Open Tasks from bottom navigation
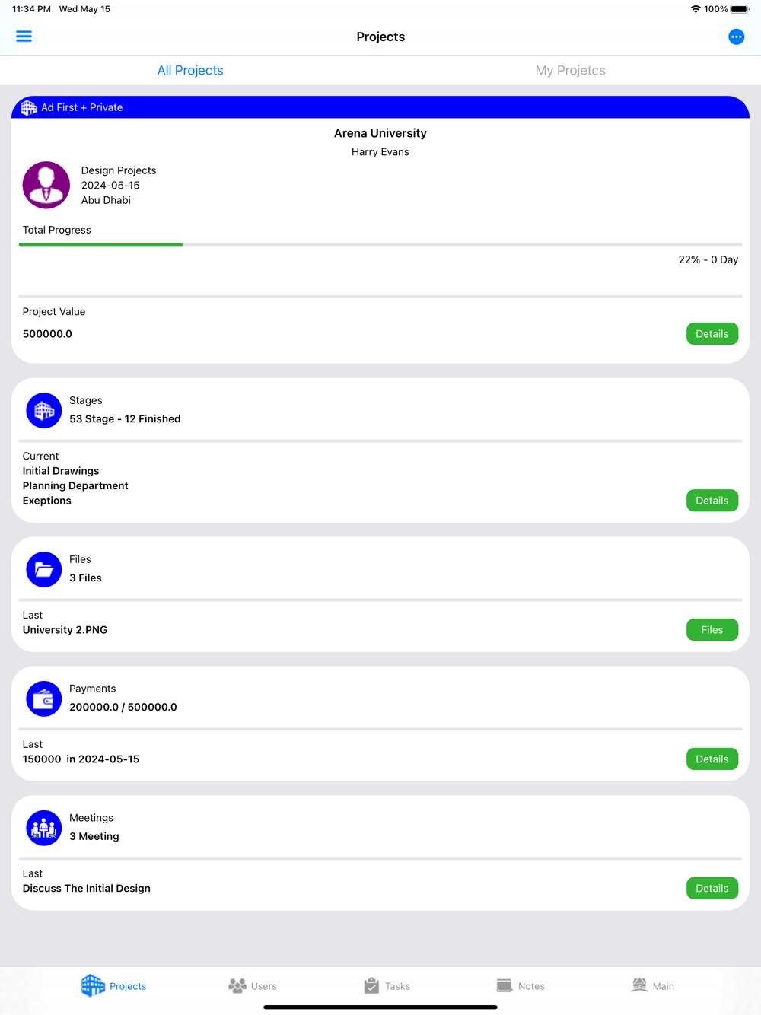The width and height of the screenshot is (761, 1015). 387,986
